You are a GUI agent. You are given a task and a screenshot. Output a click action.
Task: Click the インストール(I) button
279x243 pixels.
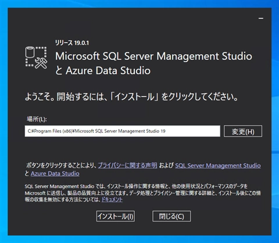(x=116, y=216)
